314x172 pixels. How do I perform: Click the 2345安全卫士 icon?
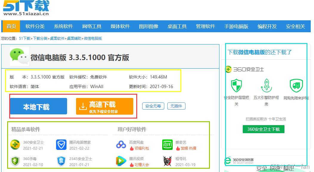point(61,161)
